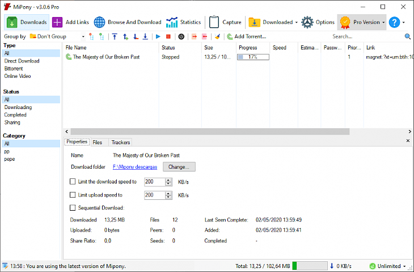Viewport: 414px width, 272px height.
Task: Open the F:\Mipony descargas folder link
Action: coord(135,167)
